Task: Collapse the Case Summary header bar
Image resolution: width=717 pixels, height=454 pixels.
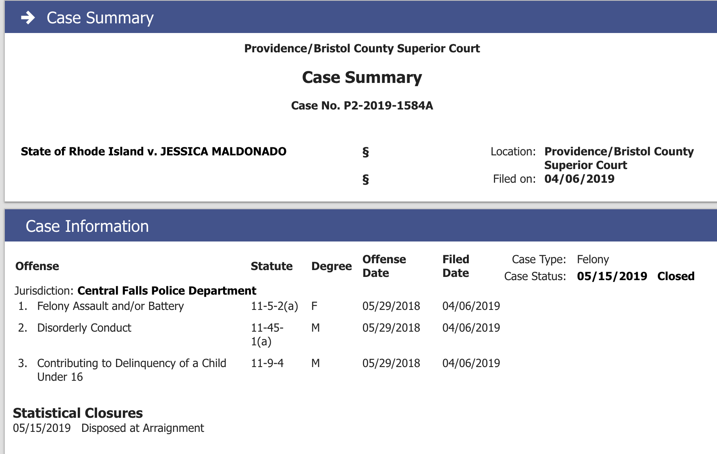Action: (x=100, y=18)
